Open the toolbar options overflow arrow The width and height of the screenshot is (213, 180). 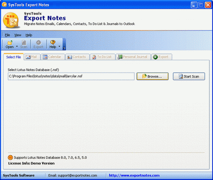coord(64,48)
